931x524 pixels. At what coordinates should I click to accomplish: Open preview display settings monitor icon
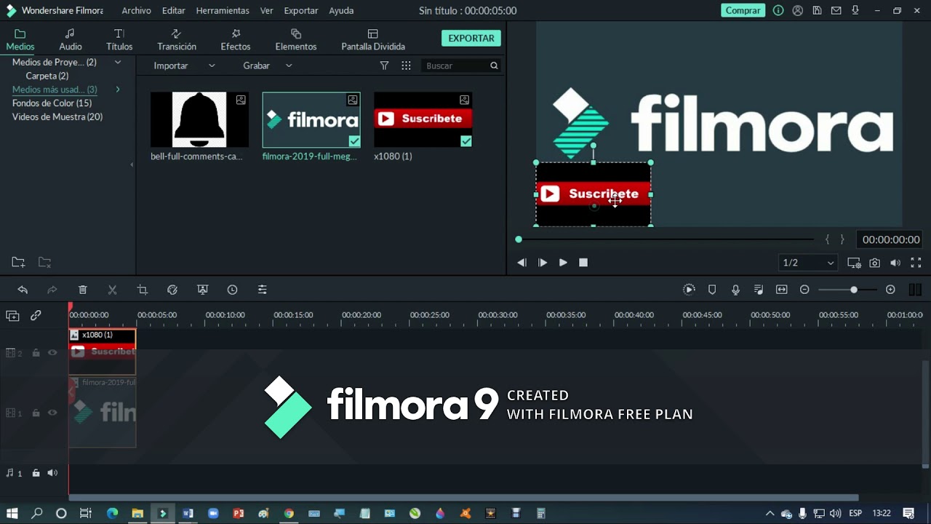click(x=854, y=263)
